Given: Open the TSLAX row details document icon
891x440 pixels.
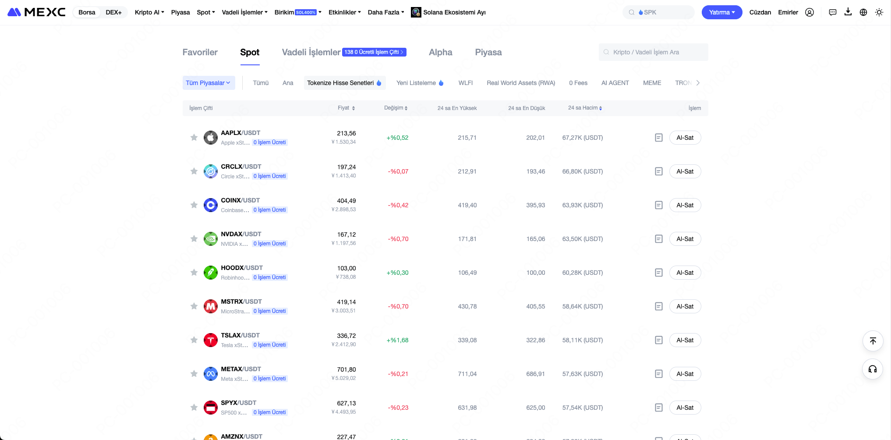Looking at the screenshot, I should [x=659, y=340].
